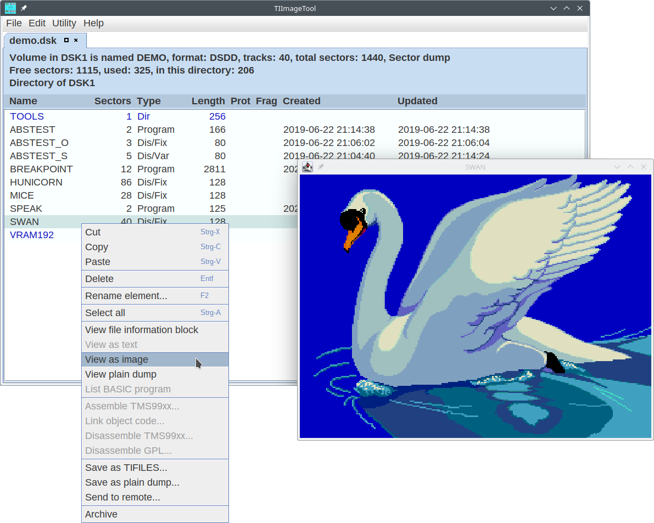Select the demo.dsk tab
Image resolution: width=654 pixels, height=523 pixels.
(x=33, y=41)
